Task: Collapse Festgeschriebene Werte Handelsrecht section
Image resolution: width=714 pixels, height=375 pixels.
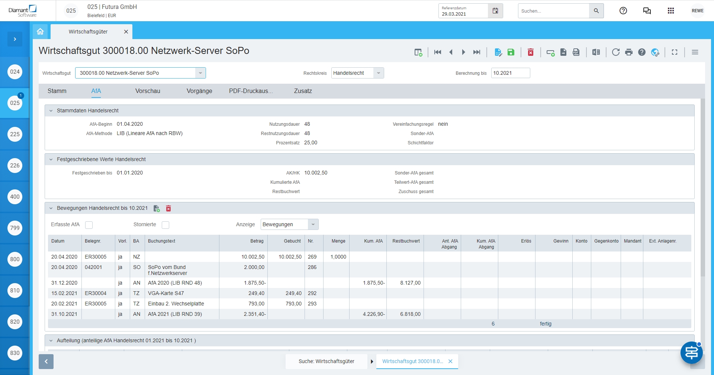Action: point(51,159)
